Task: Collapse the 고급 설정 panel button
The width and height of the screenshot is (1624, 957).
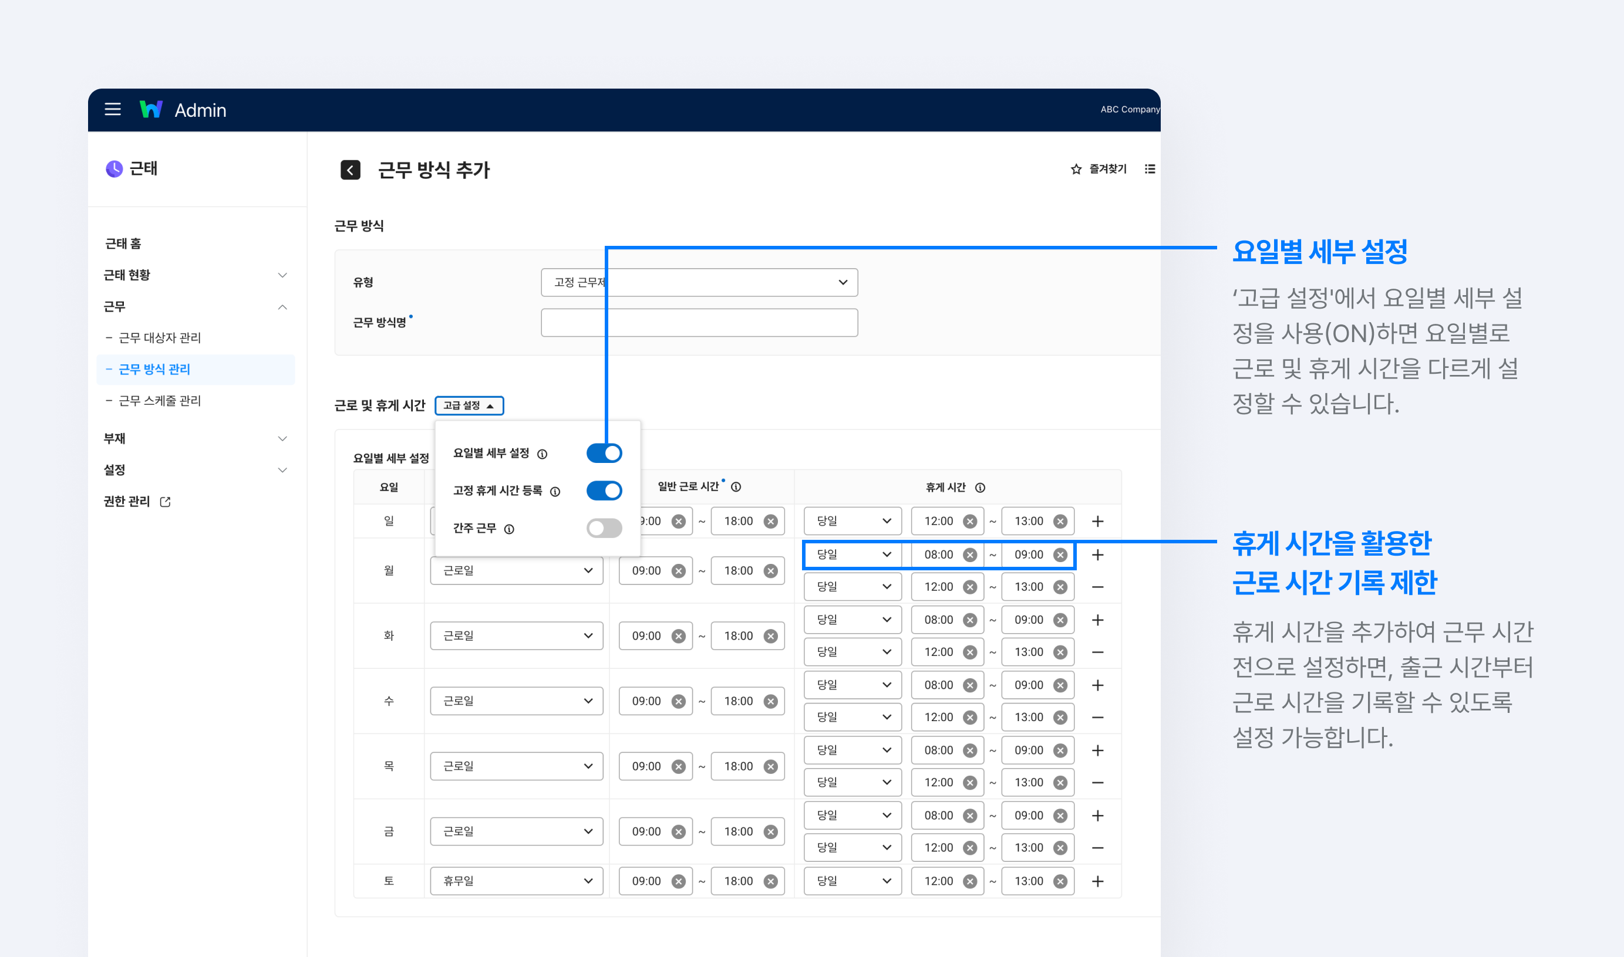Action: (469, 405)
